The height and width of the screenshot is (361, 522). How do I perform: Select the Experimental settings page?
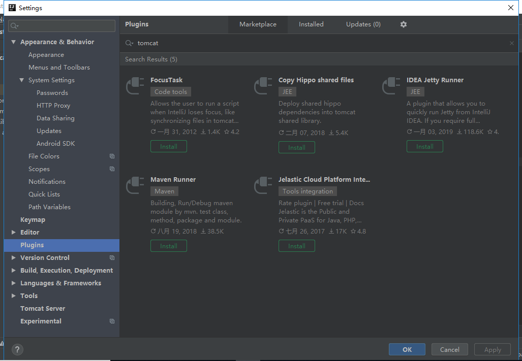(41, 321)
